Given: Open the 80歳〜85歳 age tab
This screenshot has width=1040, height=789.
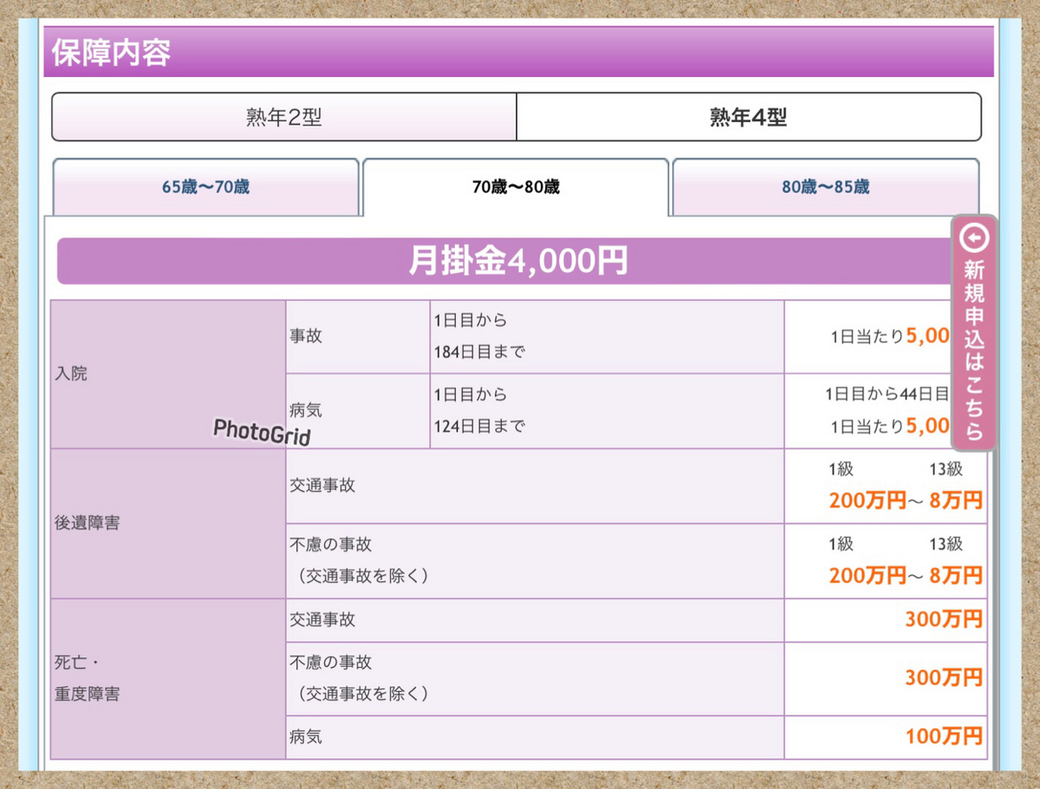Looking at the screenshot, I should (825, 187).
